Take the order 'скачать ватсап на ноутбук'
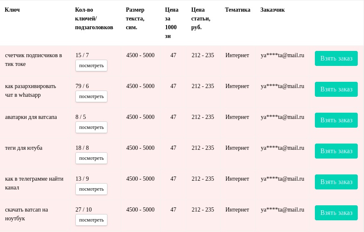364x232 pixels. 336,213
